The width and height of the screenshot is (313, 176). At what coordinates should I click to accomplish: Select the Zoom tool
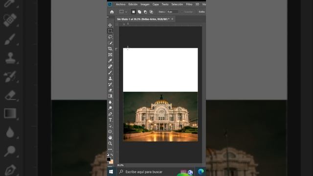coord(110,143)
